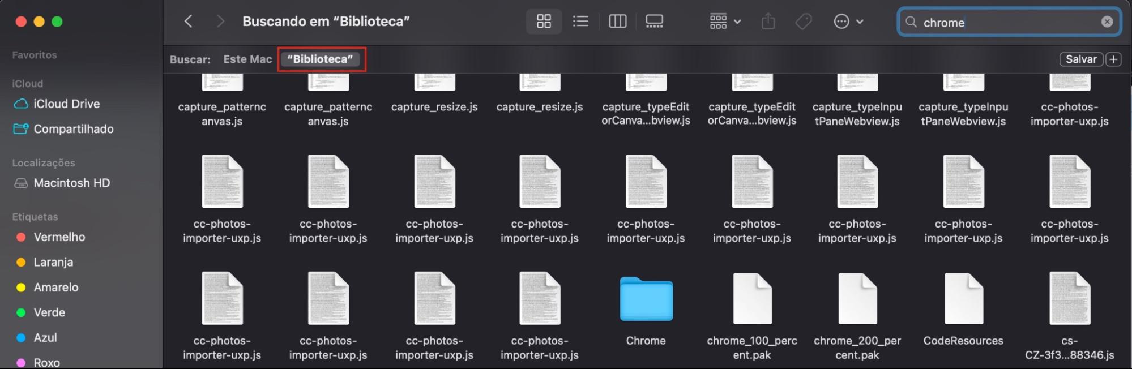The image size is (1132, 369).
Task: Go back with the left chevron
Action: (189, 22)
